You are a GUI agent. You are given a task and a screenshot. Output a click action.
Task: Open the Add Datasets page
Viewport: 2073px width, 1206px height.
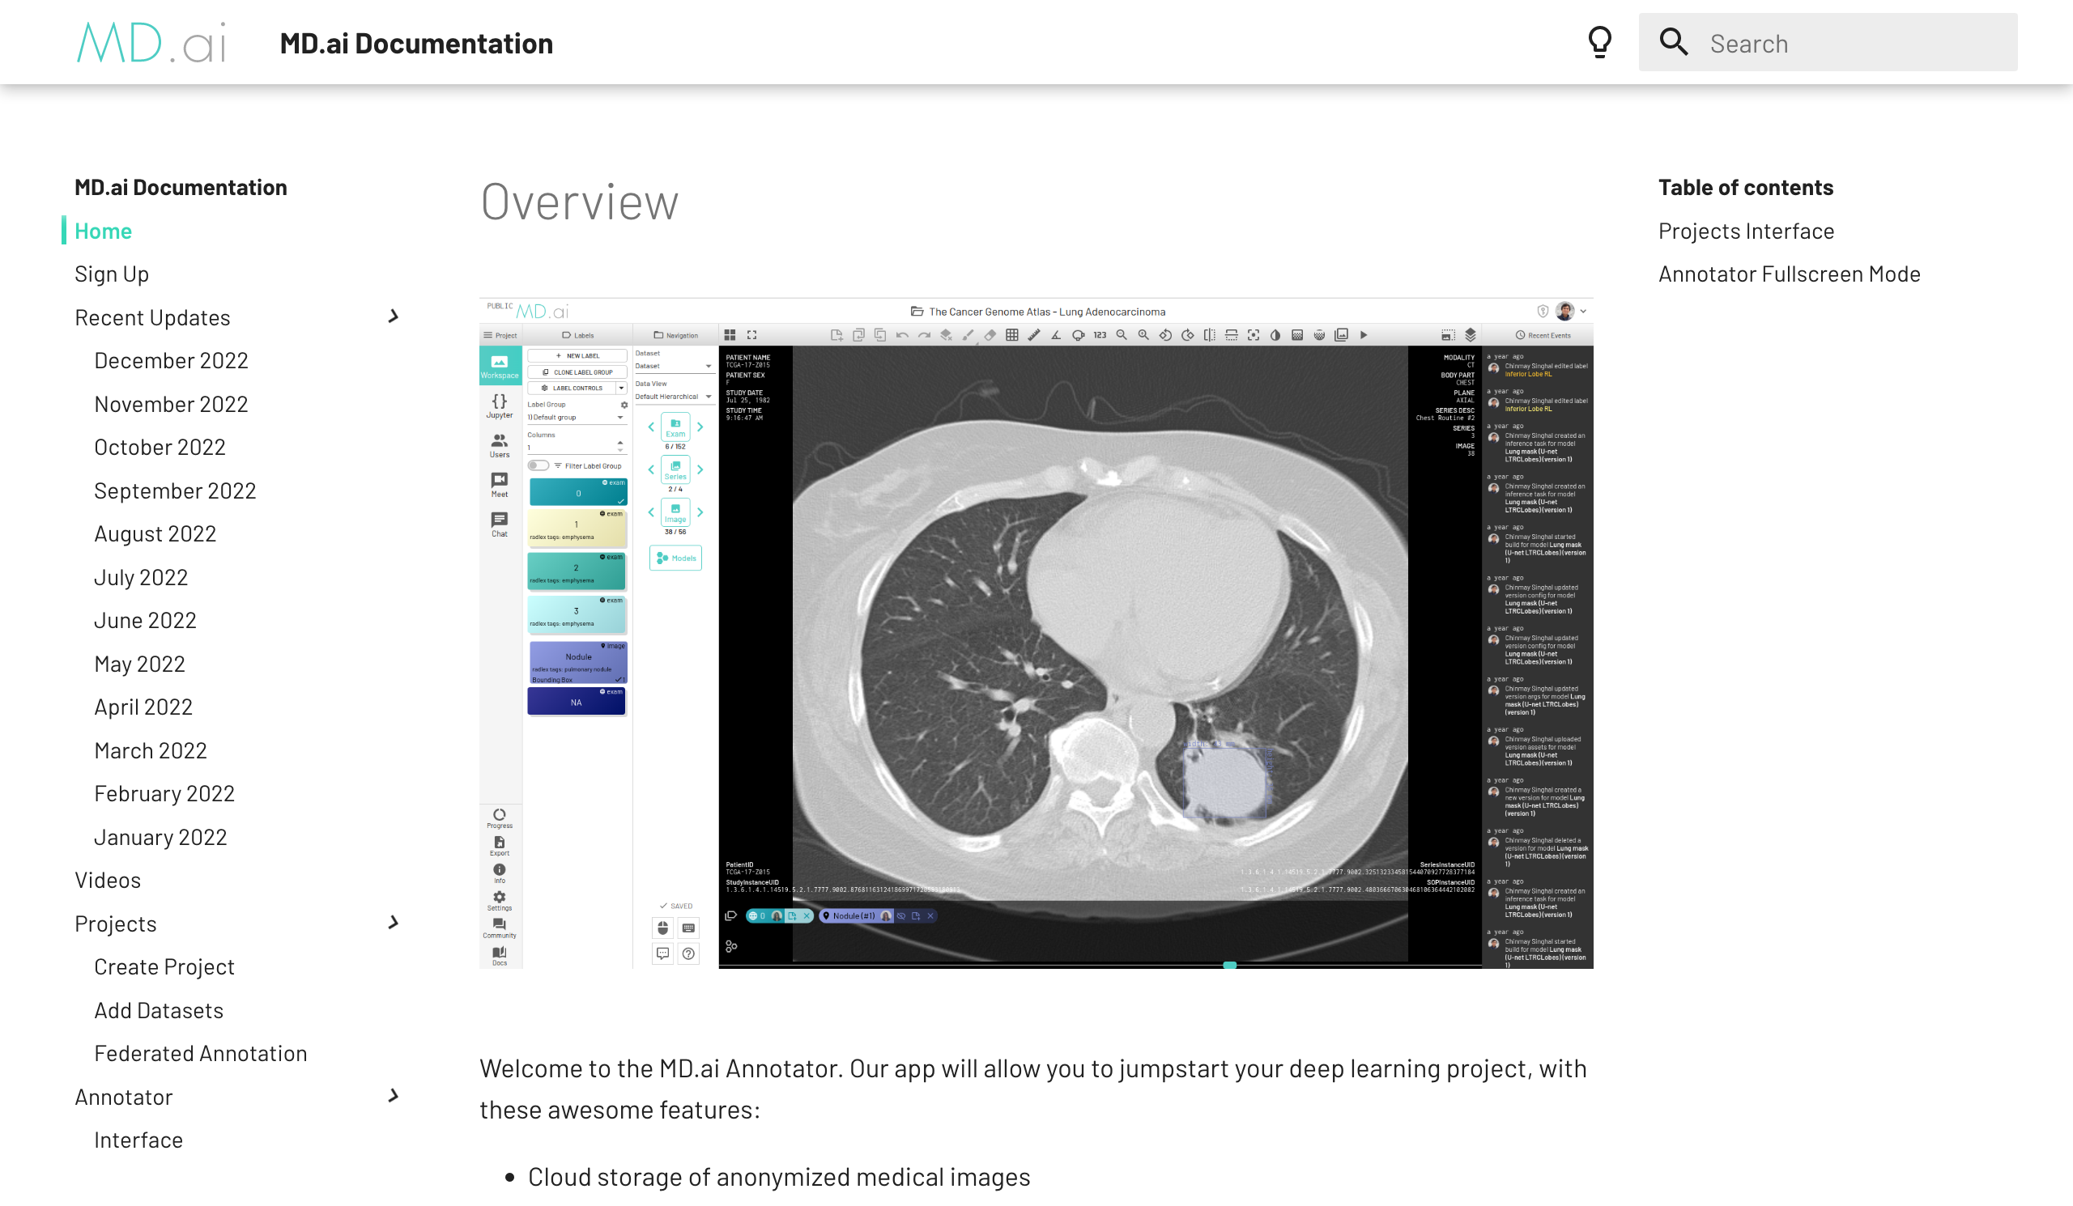[x=159, y=1010]
